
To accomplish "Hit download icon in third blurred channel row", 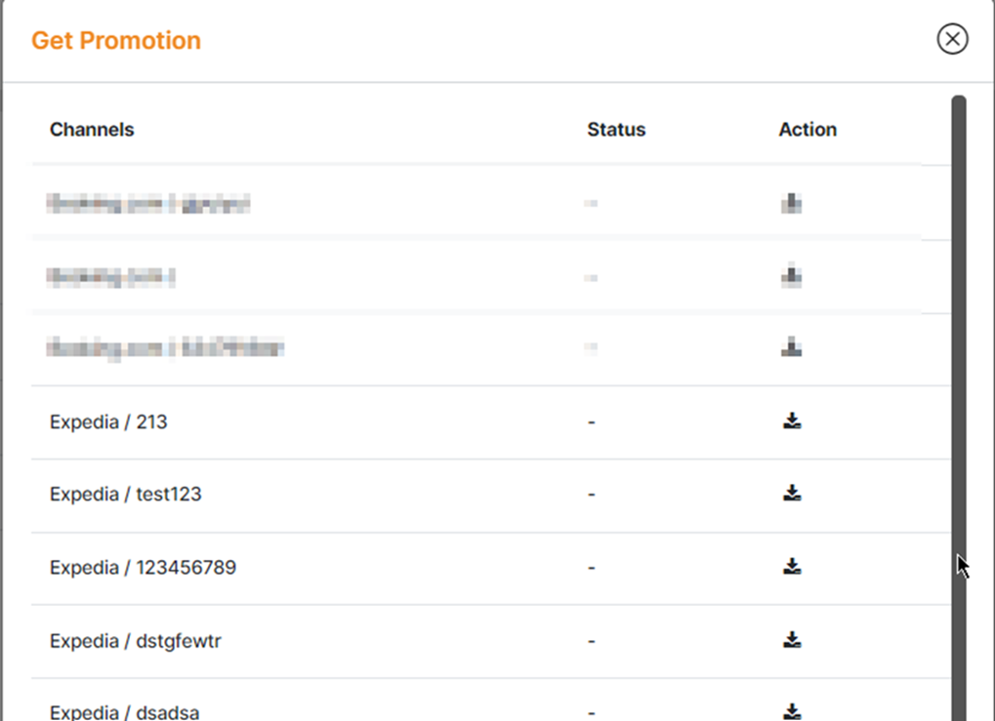I will click(x=792, y=347).
